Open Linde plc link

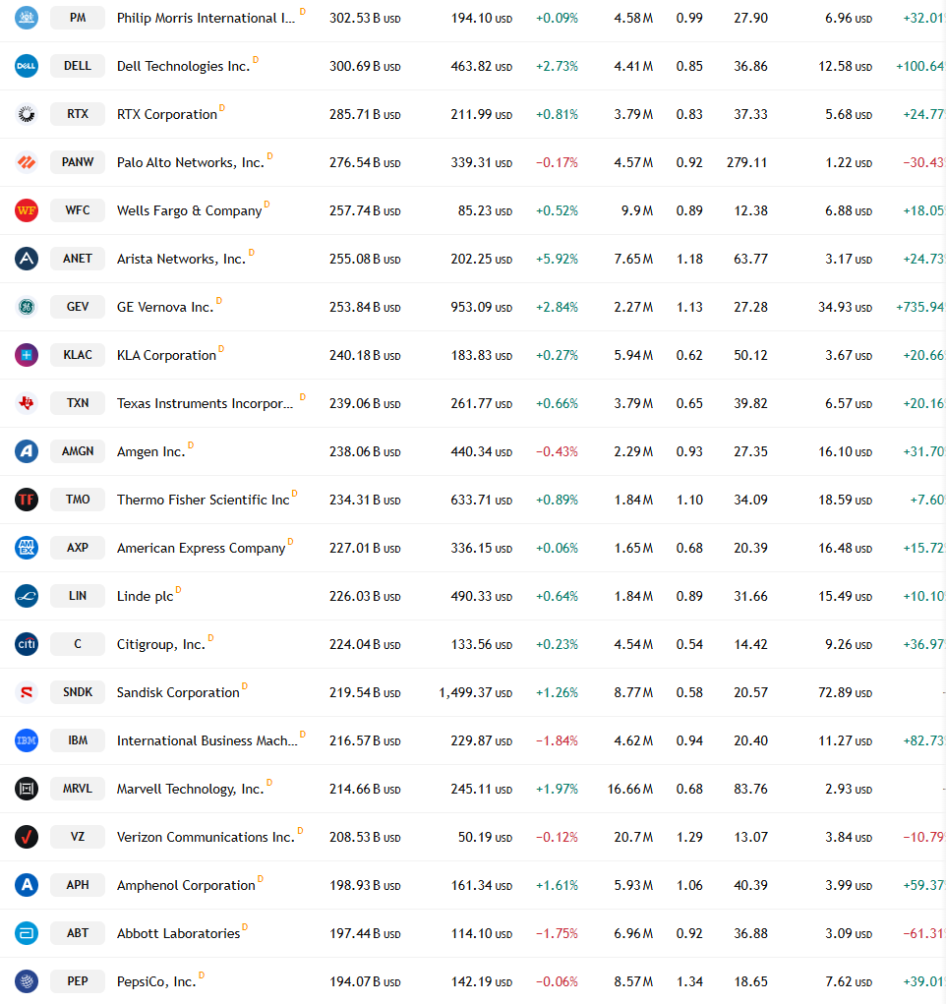click(145, 596)
